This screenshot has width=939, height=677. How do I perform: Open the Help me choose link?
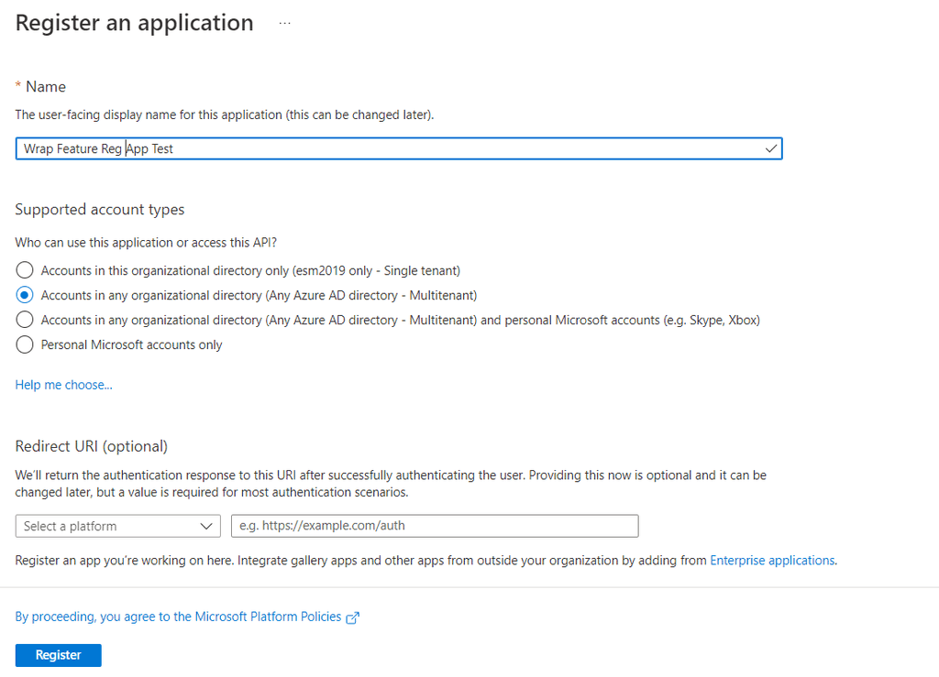(x=63, y=385)
